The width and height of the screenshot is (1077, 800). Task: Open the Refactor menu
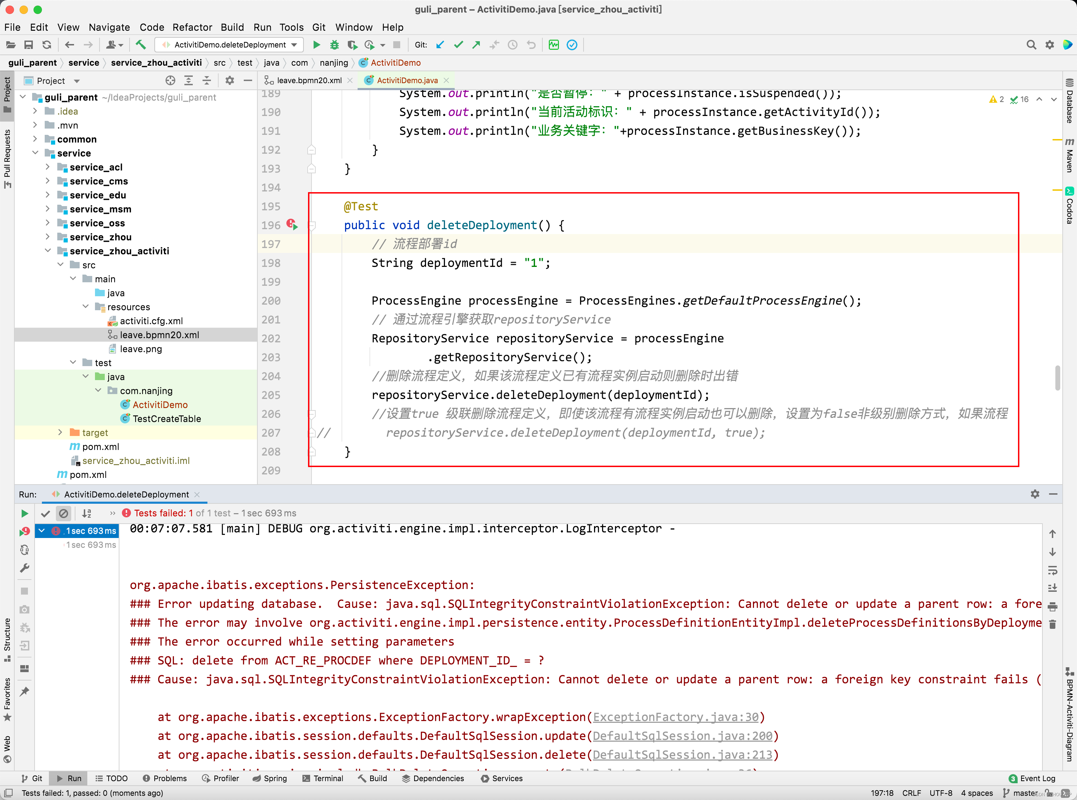(x=192, y=27)
